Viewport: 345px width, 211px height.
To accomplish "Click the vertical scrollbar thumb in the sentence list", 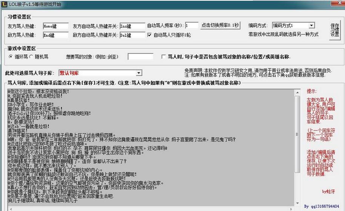I will [x=297, y=134].
